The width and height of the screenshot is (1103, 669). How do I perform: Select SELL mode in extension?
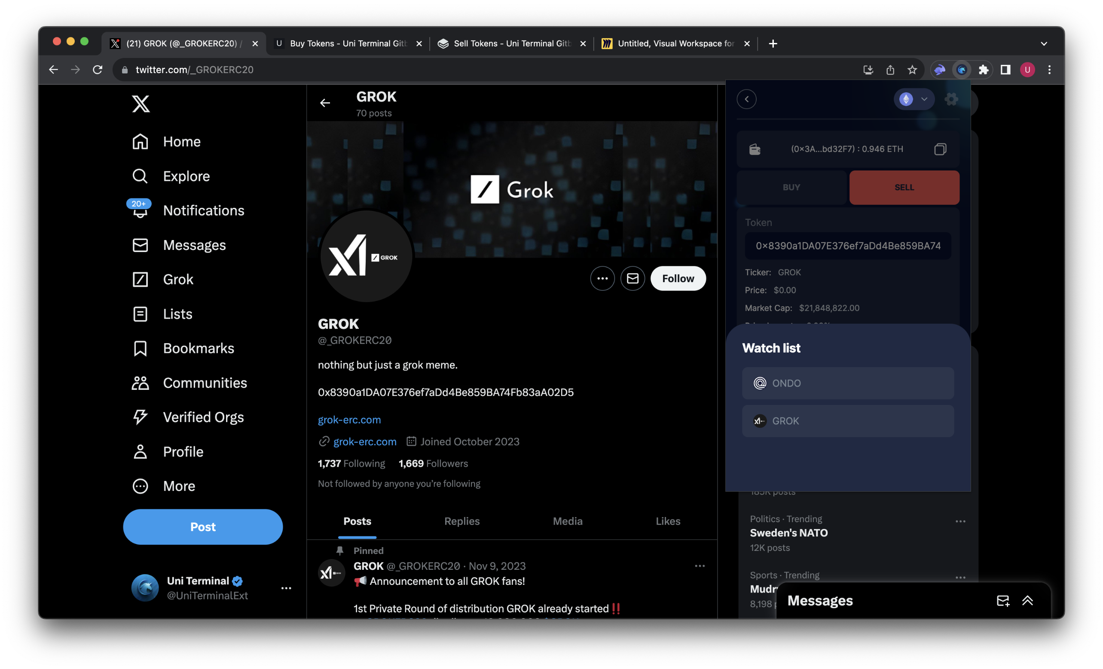[904, 187]
